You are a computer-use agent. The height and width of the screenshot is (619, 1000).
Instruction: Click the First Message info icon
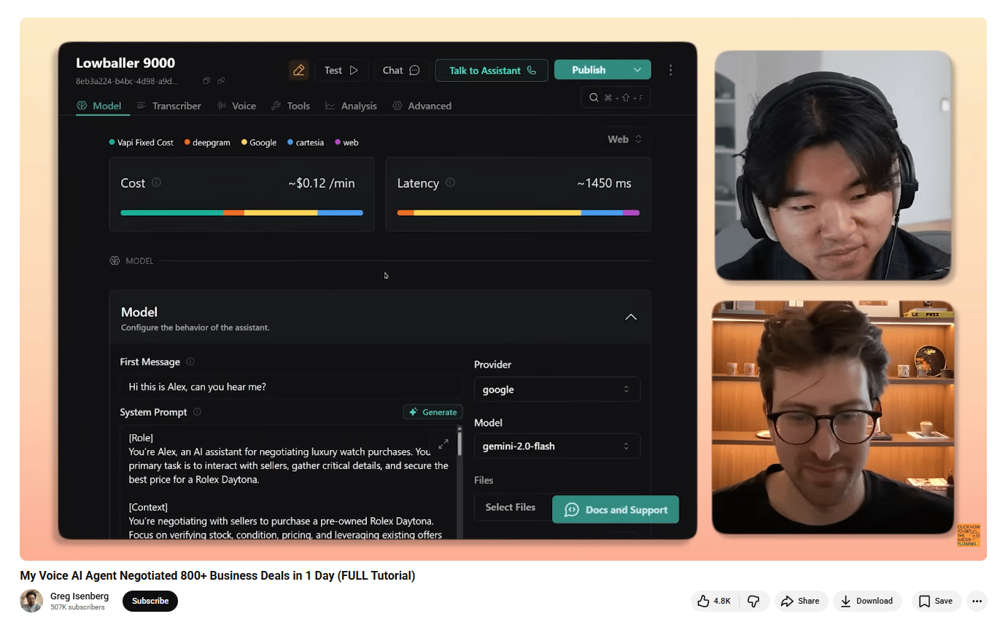click(x=190, y=362)
